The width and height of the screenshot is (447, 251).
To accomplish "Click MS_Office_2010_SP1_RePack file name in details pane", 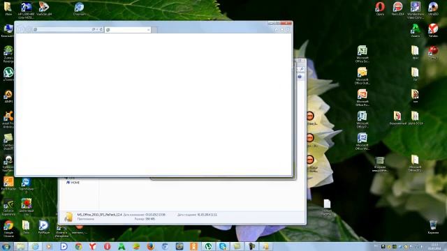I will pyautogui.click(x=99, y=215).
